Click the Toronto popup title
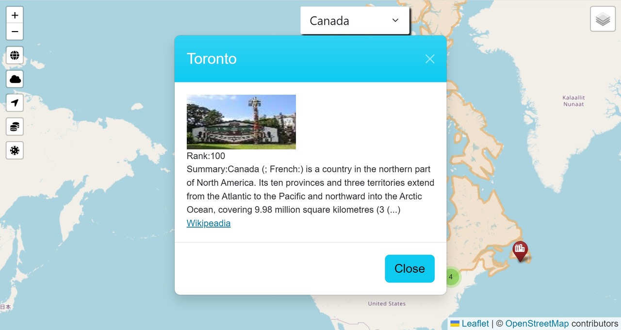621x330 pixels. [x=212, y=59]
